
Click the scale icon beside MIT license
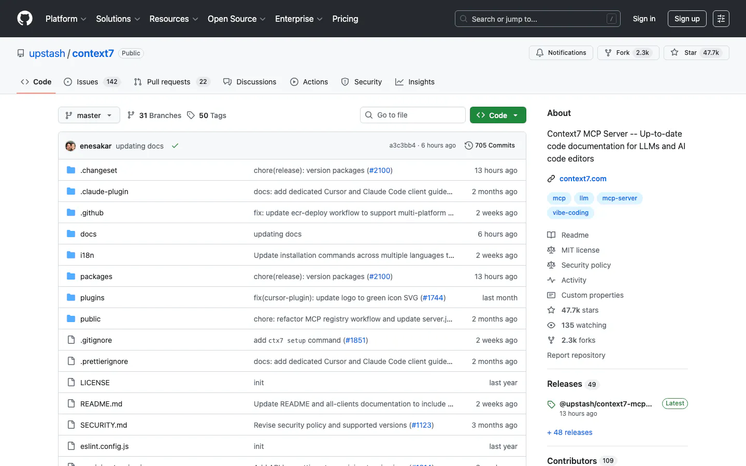click(x=551, y=250)
